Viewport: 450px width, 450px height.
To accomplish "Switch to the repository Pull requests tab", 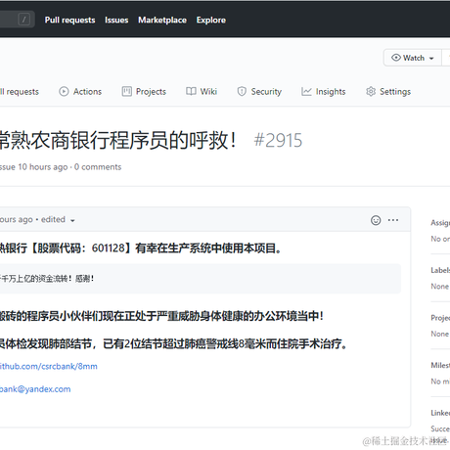I will (x=20, y=92).
